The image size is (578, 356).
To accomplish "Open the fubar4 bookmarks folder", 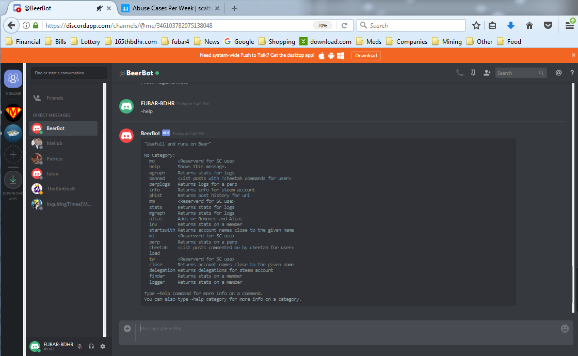I will (x=175, y=42).
